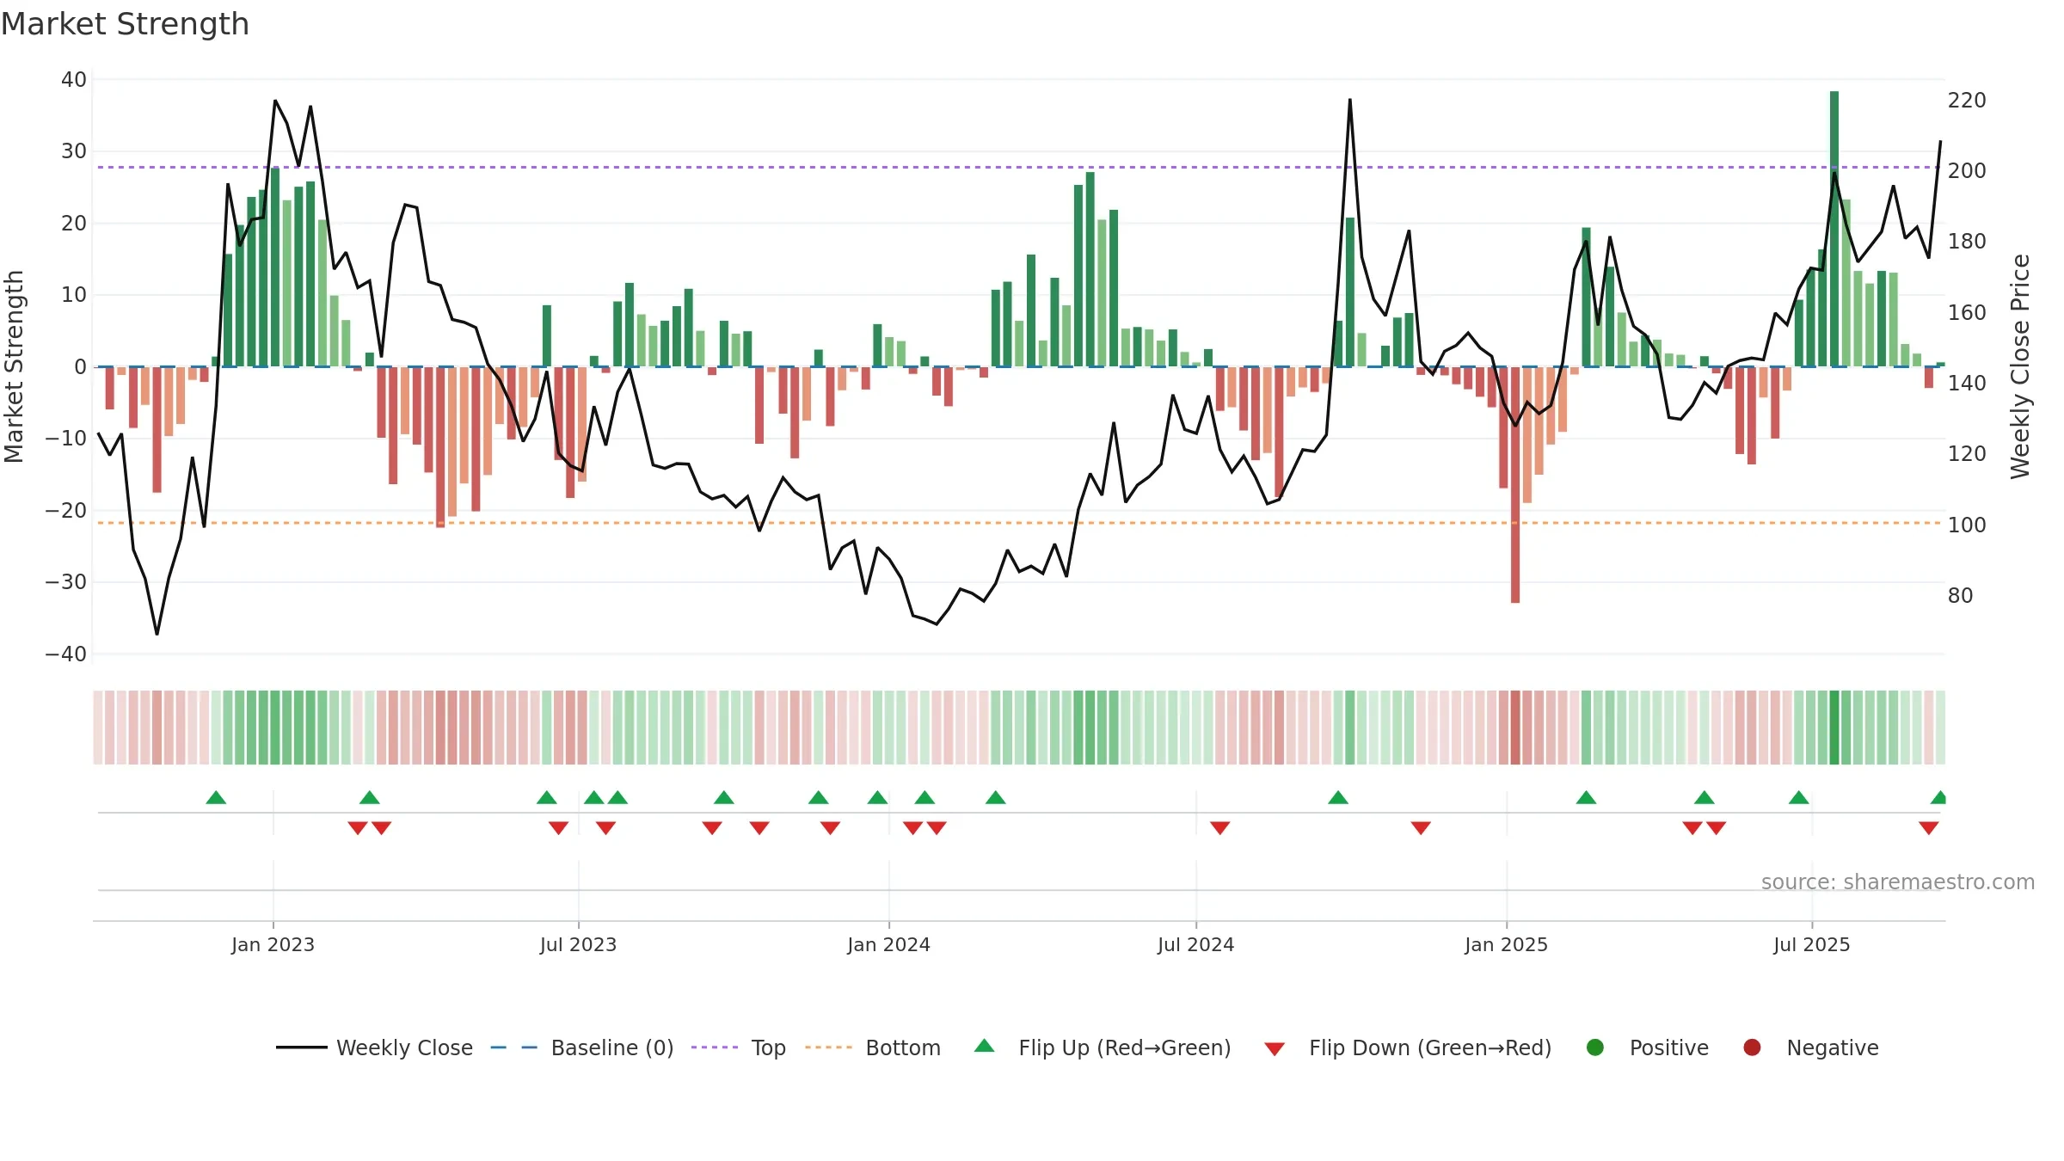2064x1161 pixels.
Task: Click the Weekly Close Price axis title
Action: coord(2020,366)
